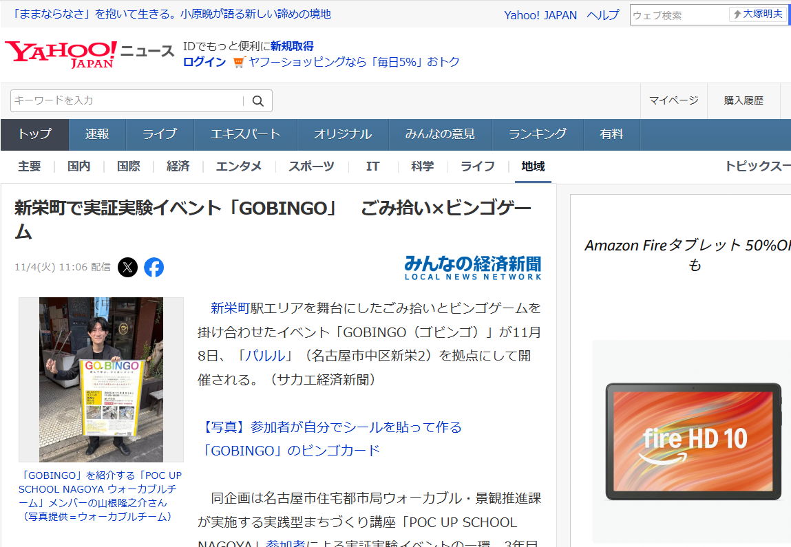The width and height of the screenshot is (791, 547).
Task: Select the スポーツ category
Action: tap(311, 167)
